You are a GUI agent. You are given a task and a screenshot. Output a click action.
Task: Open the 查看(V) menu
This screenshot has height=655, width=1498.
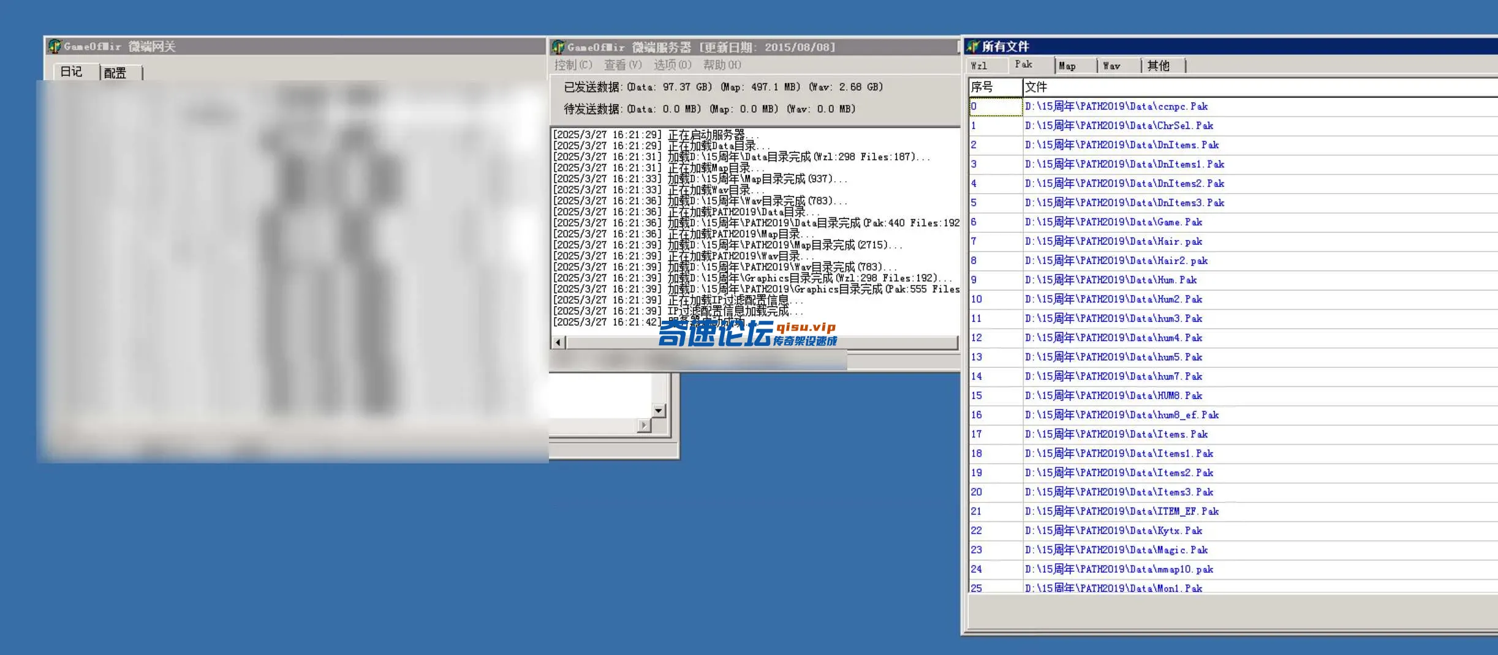pyautogui.click(x=622, y=65)
